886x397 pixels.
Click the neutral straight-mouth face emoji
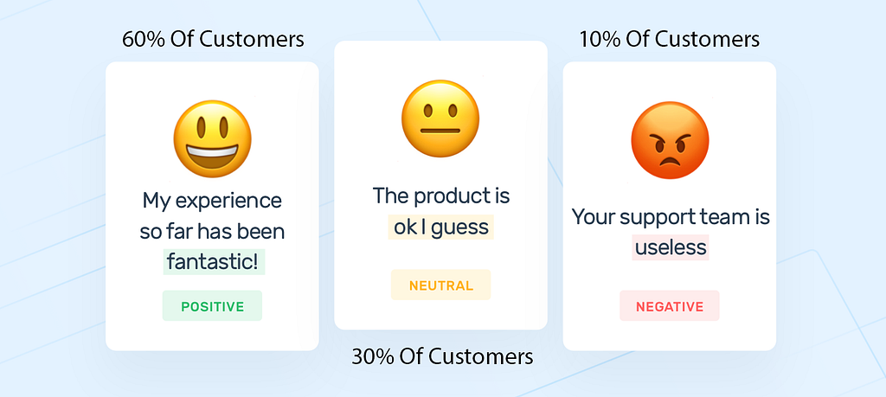pos(440,118)
